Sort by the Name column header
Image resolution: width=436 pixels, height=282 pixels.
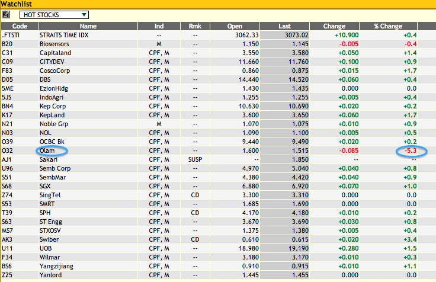pyautogui.click(x=88, y=26)
